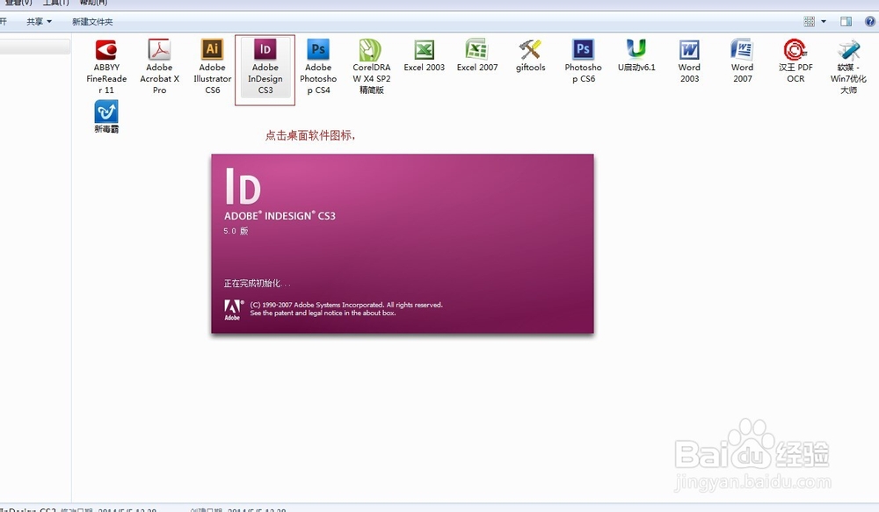This screenshot has width=879, height=512.
Task: Select the Excel 2007 icon
Action: [x=476, y=50]
